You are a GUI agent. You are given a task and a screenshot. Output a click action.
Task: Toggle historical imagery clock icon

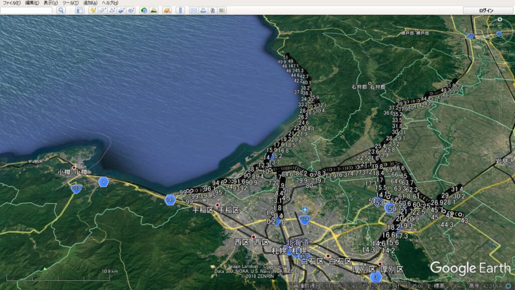coord(144,11)
